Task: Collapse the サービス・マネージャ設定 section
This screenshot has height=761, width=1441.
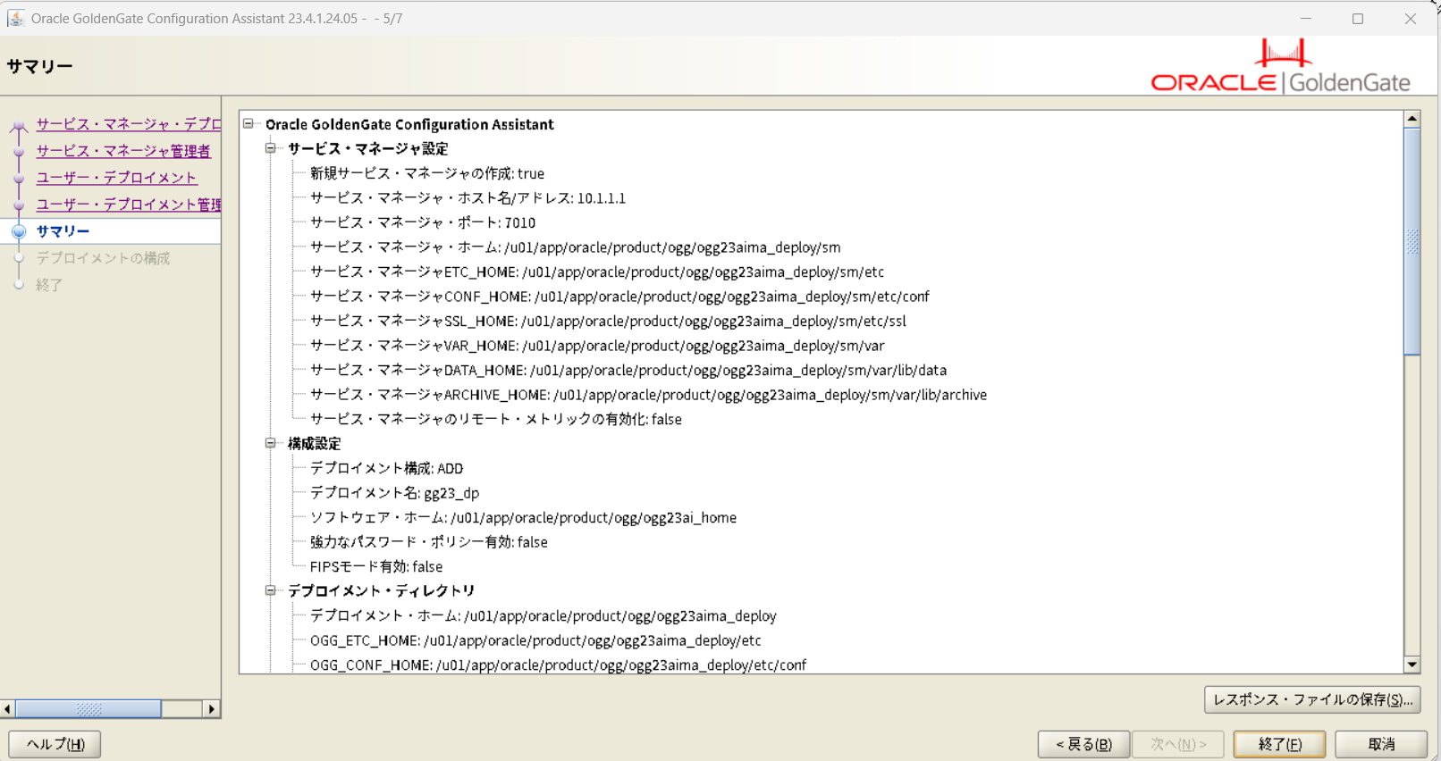Action: tap(270, 148)
